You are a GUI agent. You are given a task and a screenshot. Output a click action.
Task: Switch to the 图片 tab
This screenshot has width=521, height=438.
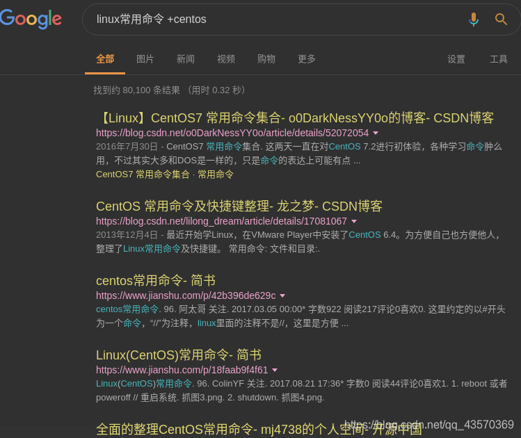(x=145, y=59)
